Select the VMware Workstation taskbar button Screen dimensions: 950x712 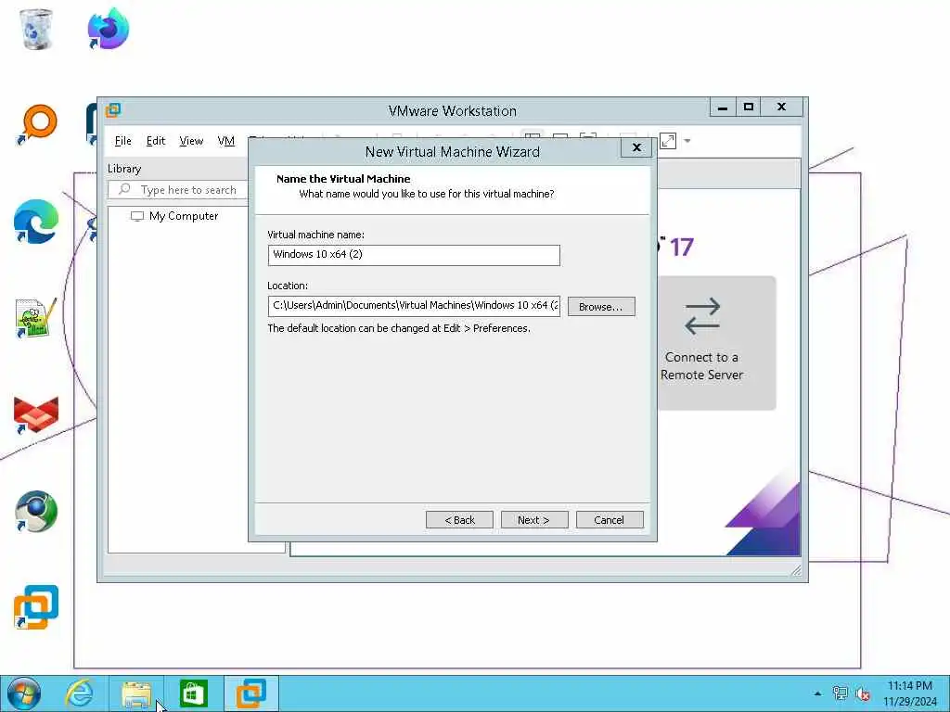[x=250, y=693]
